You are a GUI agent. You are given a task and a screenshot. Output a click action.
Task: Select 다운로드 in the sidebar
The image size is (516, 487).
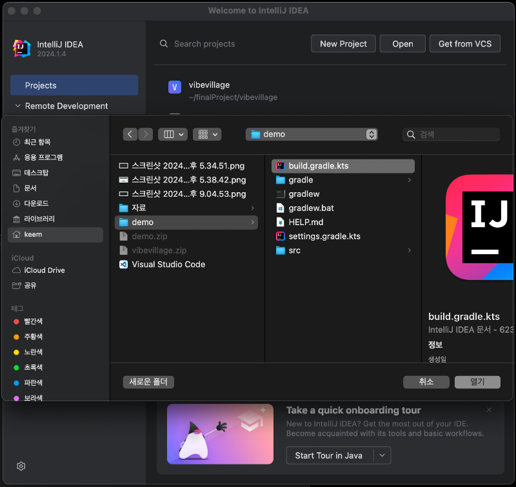[x=55, y=203]
